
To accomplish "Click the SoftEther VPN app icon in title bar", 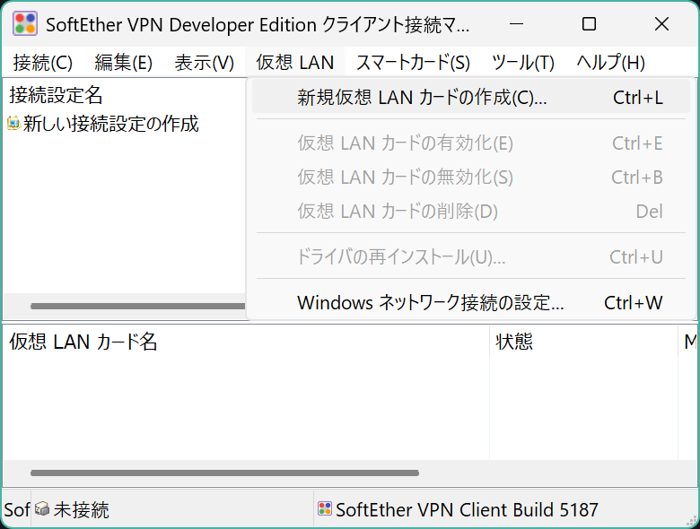I will [24, 24].
